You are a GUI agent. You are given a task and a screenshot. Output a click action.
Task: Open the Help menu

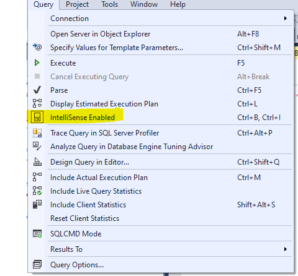point(178,4)
